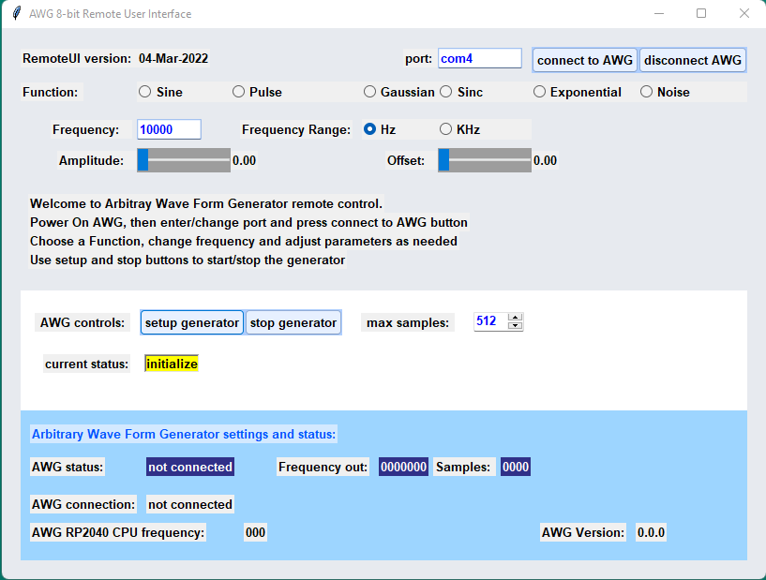Click the 'AWG RP2040 CPU frequency:' label

[x=118, y=532]
